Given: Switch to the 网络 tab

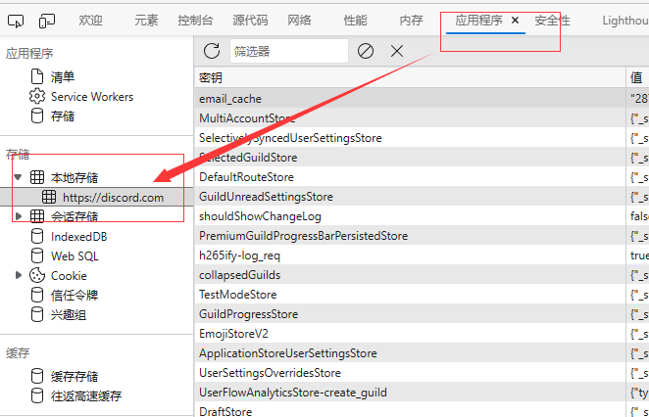Looking at the screenshot, I should pyautogui.click(x=300, y=20).
